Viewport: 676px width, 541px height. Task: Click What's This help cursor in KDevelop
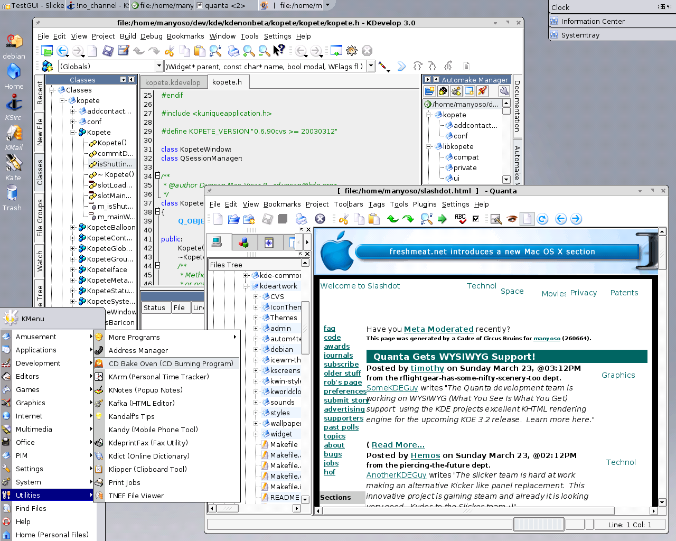(279, 50)
